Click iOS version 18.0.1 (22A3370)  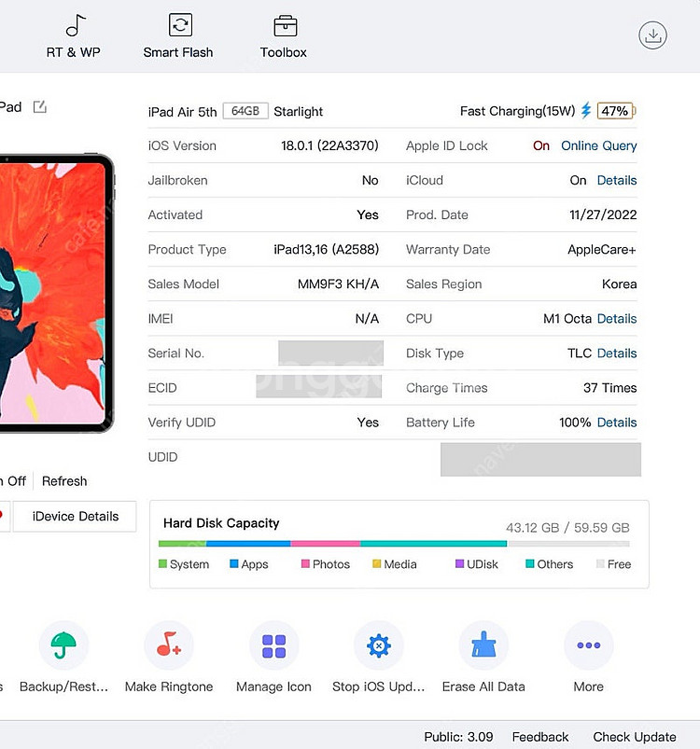click(329, 146)
